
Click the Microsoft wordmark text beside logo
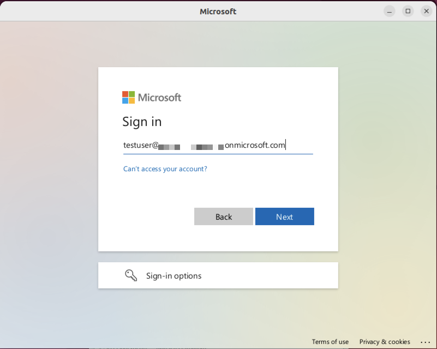click(x=159, y=98)
